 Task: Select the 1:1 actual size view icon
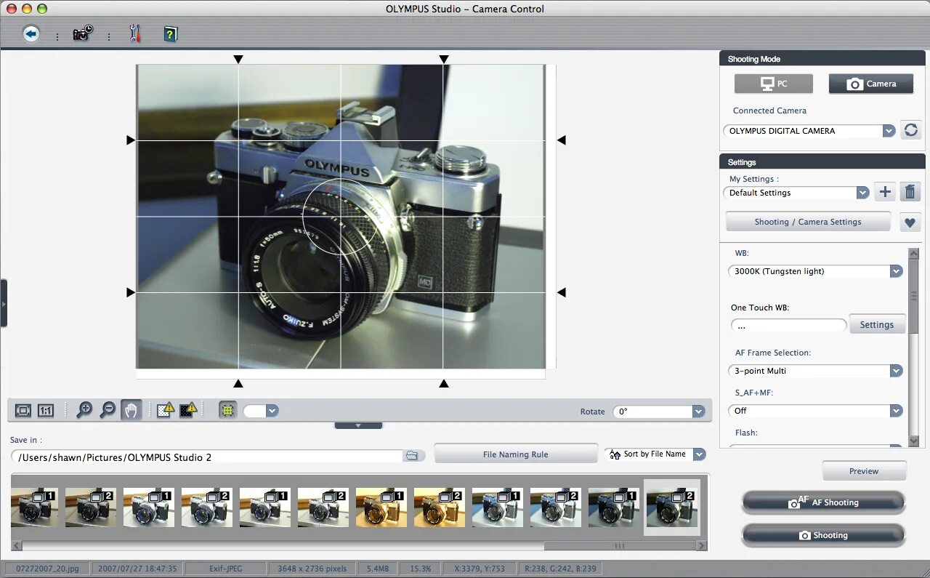46,411
